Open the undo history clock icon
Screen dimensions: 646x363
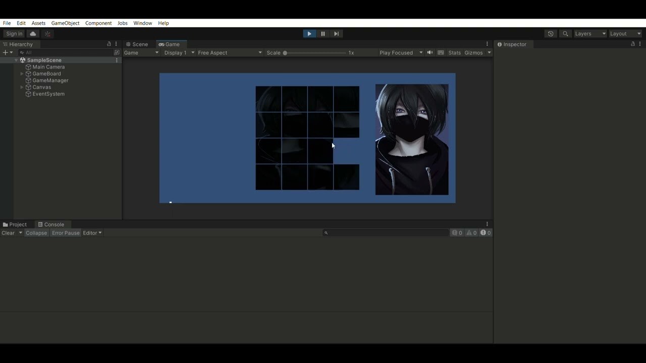[550, 34]
